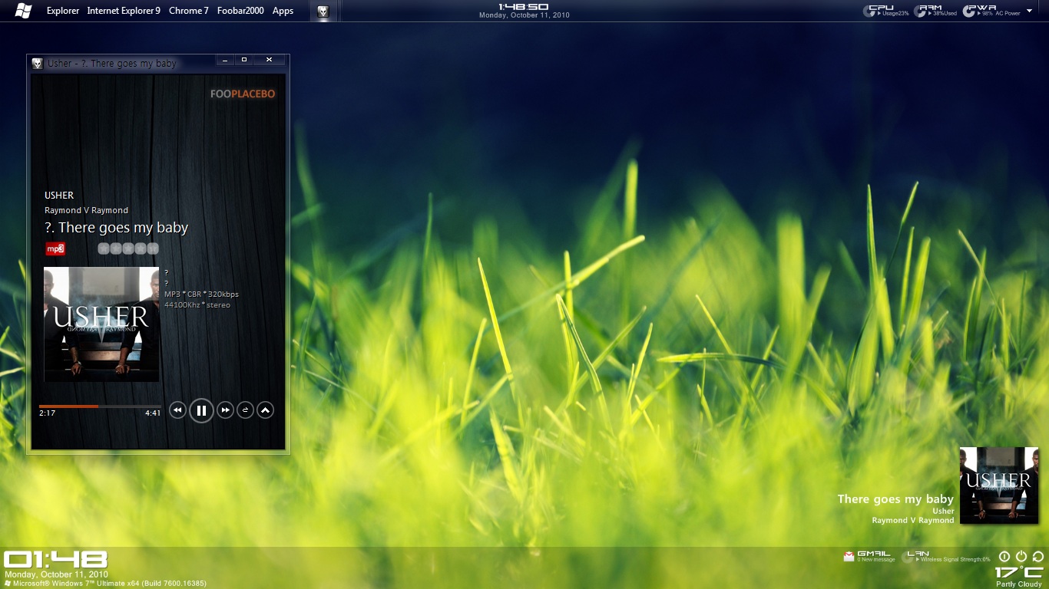Rate the song with the first star
Viewport: 1049px width, 589px height.
pyautogui.click(x=104, y=248)
